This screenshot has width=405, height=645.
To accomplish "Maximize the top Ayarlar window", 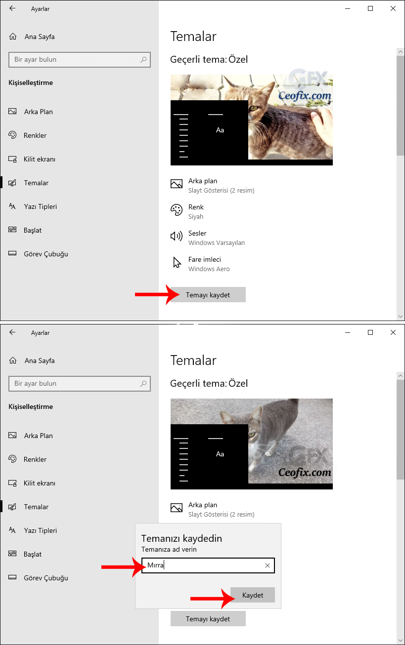I will pyautogui.click(x=370, y=8).
